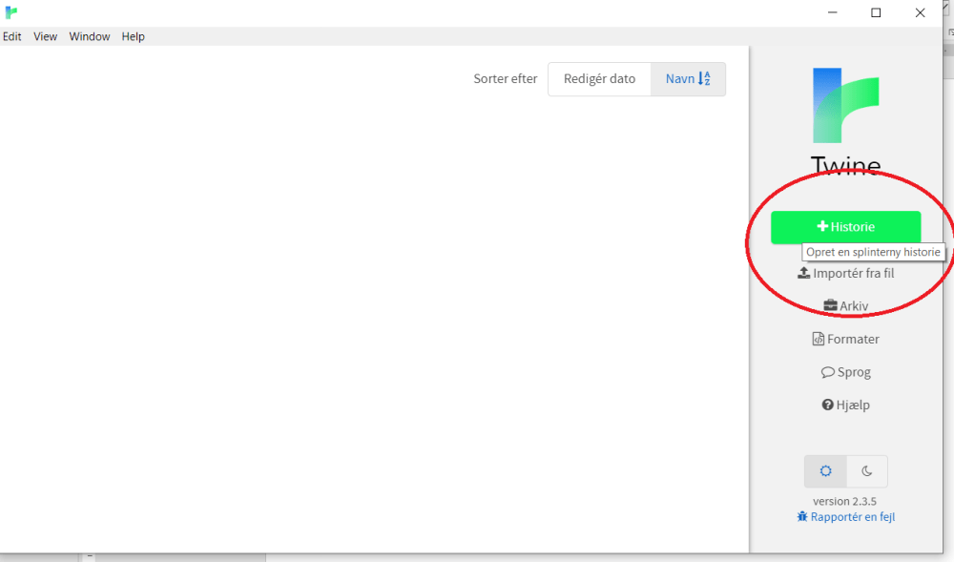Sort stories by Navn

pos(688,79)
